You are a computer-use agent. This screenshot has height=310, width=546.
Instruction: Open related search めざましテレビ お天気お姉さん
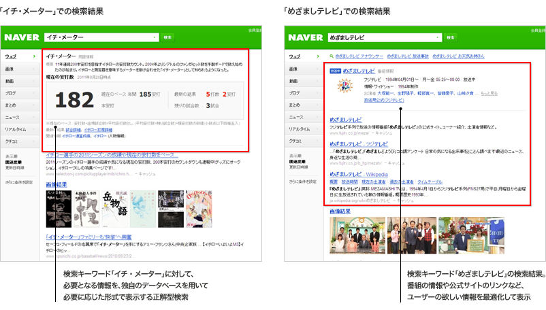tap(458, 56)
